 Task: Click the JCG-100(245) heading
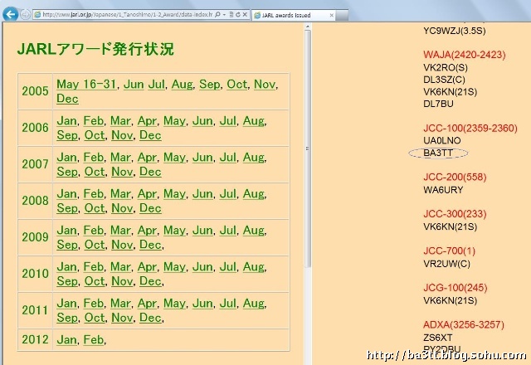455,288
